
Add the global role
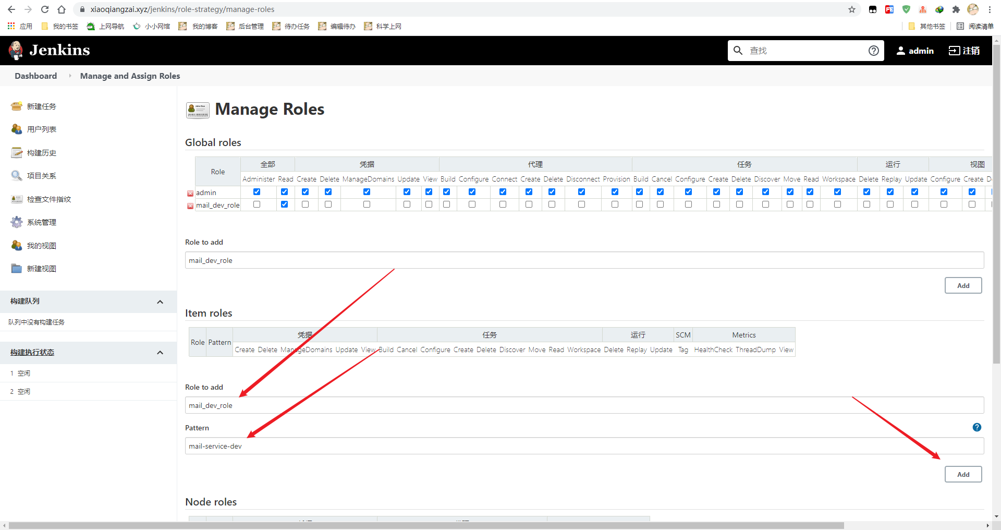pos(963,285)
